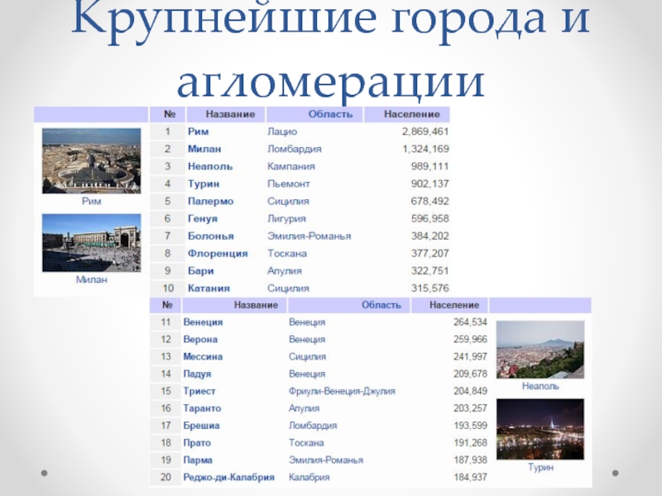This screenshot has height=496, width=662.
Task: Select Rome's population value 2,869,461
Action: click(425, 131)
